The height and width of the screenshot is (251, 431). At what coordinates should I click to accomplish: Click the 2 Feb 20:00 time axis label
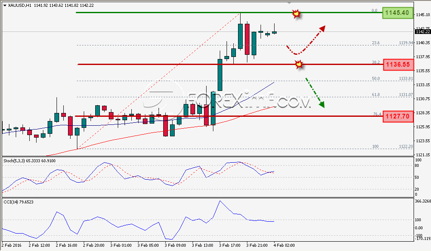tap(94, 245)
